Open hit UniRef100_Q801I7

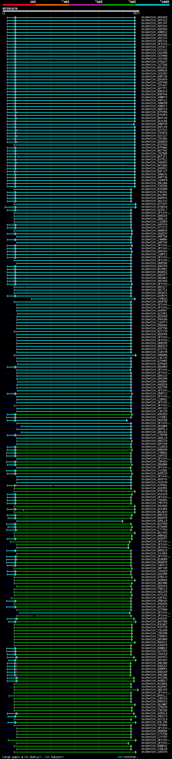click(x=154, y=287)
